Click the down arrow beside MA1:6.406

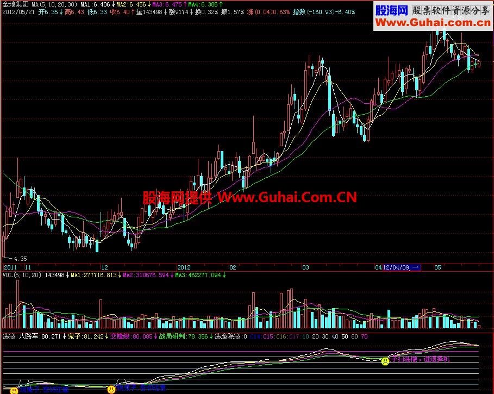click(x=113, y=4)
